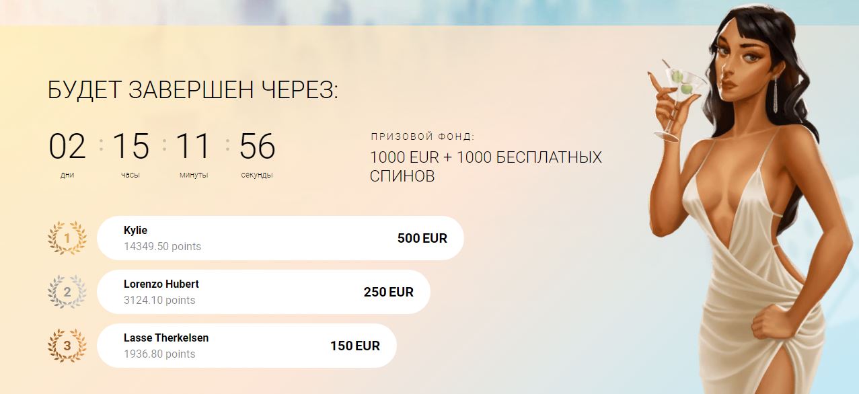Select Lorenzo Hubert's leaderboard row
The height and width of the screenshot is (394, 859).
pos(264,292)
